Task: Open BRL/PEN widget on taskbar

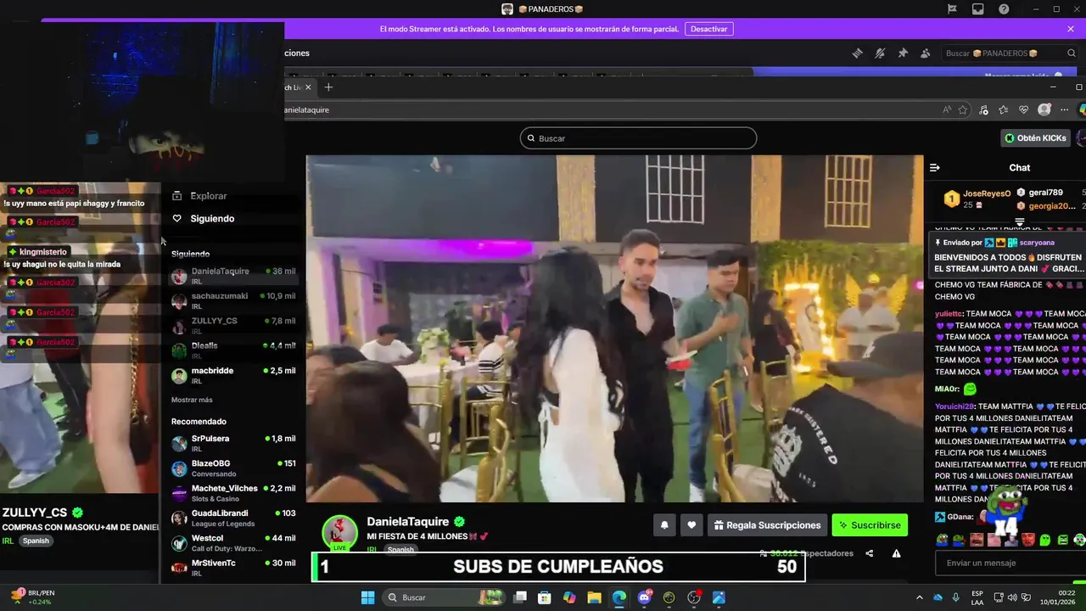Action: 32,597
